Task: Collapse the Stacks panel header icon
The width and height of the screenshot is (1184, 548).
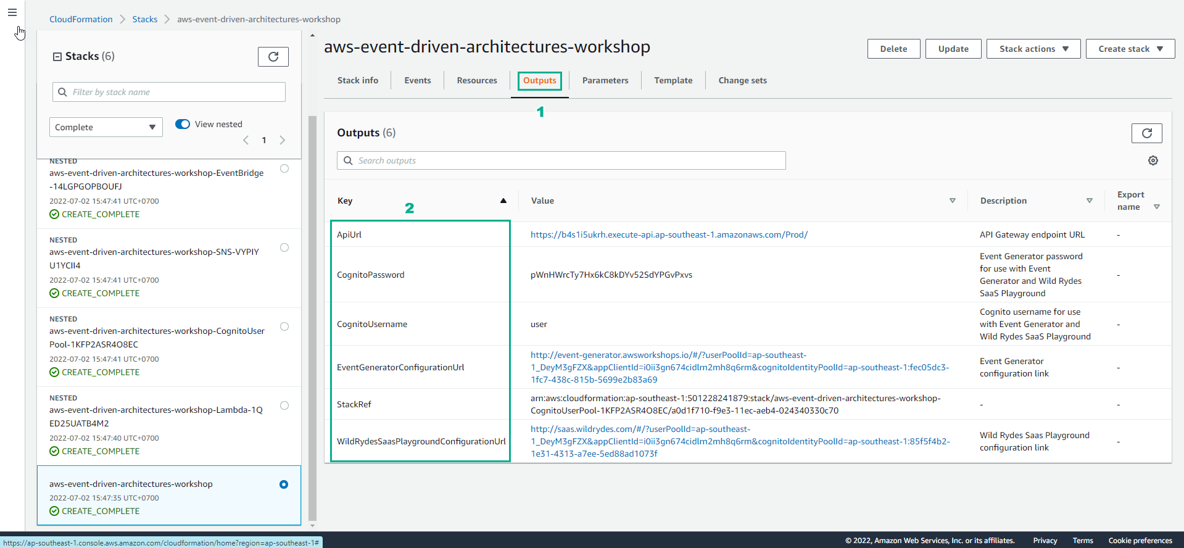Action: [x=57, y=57]
